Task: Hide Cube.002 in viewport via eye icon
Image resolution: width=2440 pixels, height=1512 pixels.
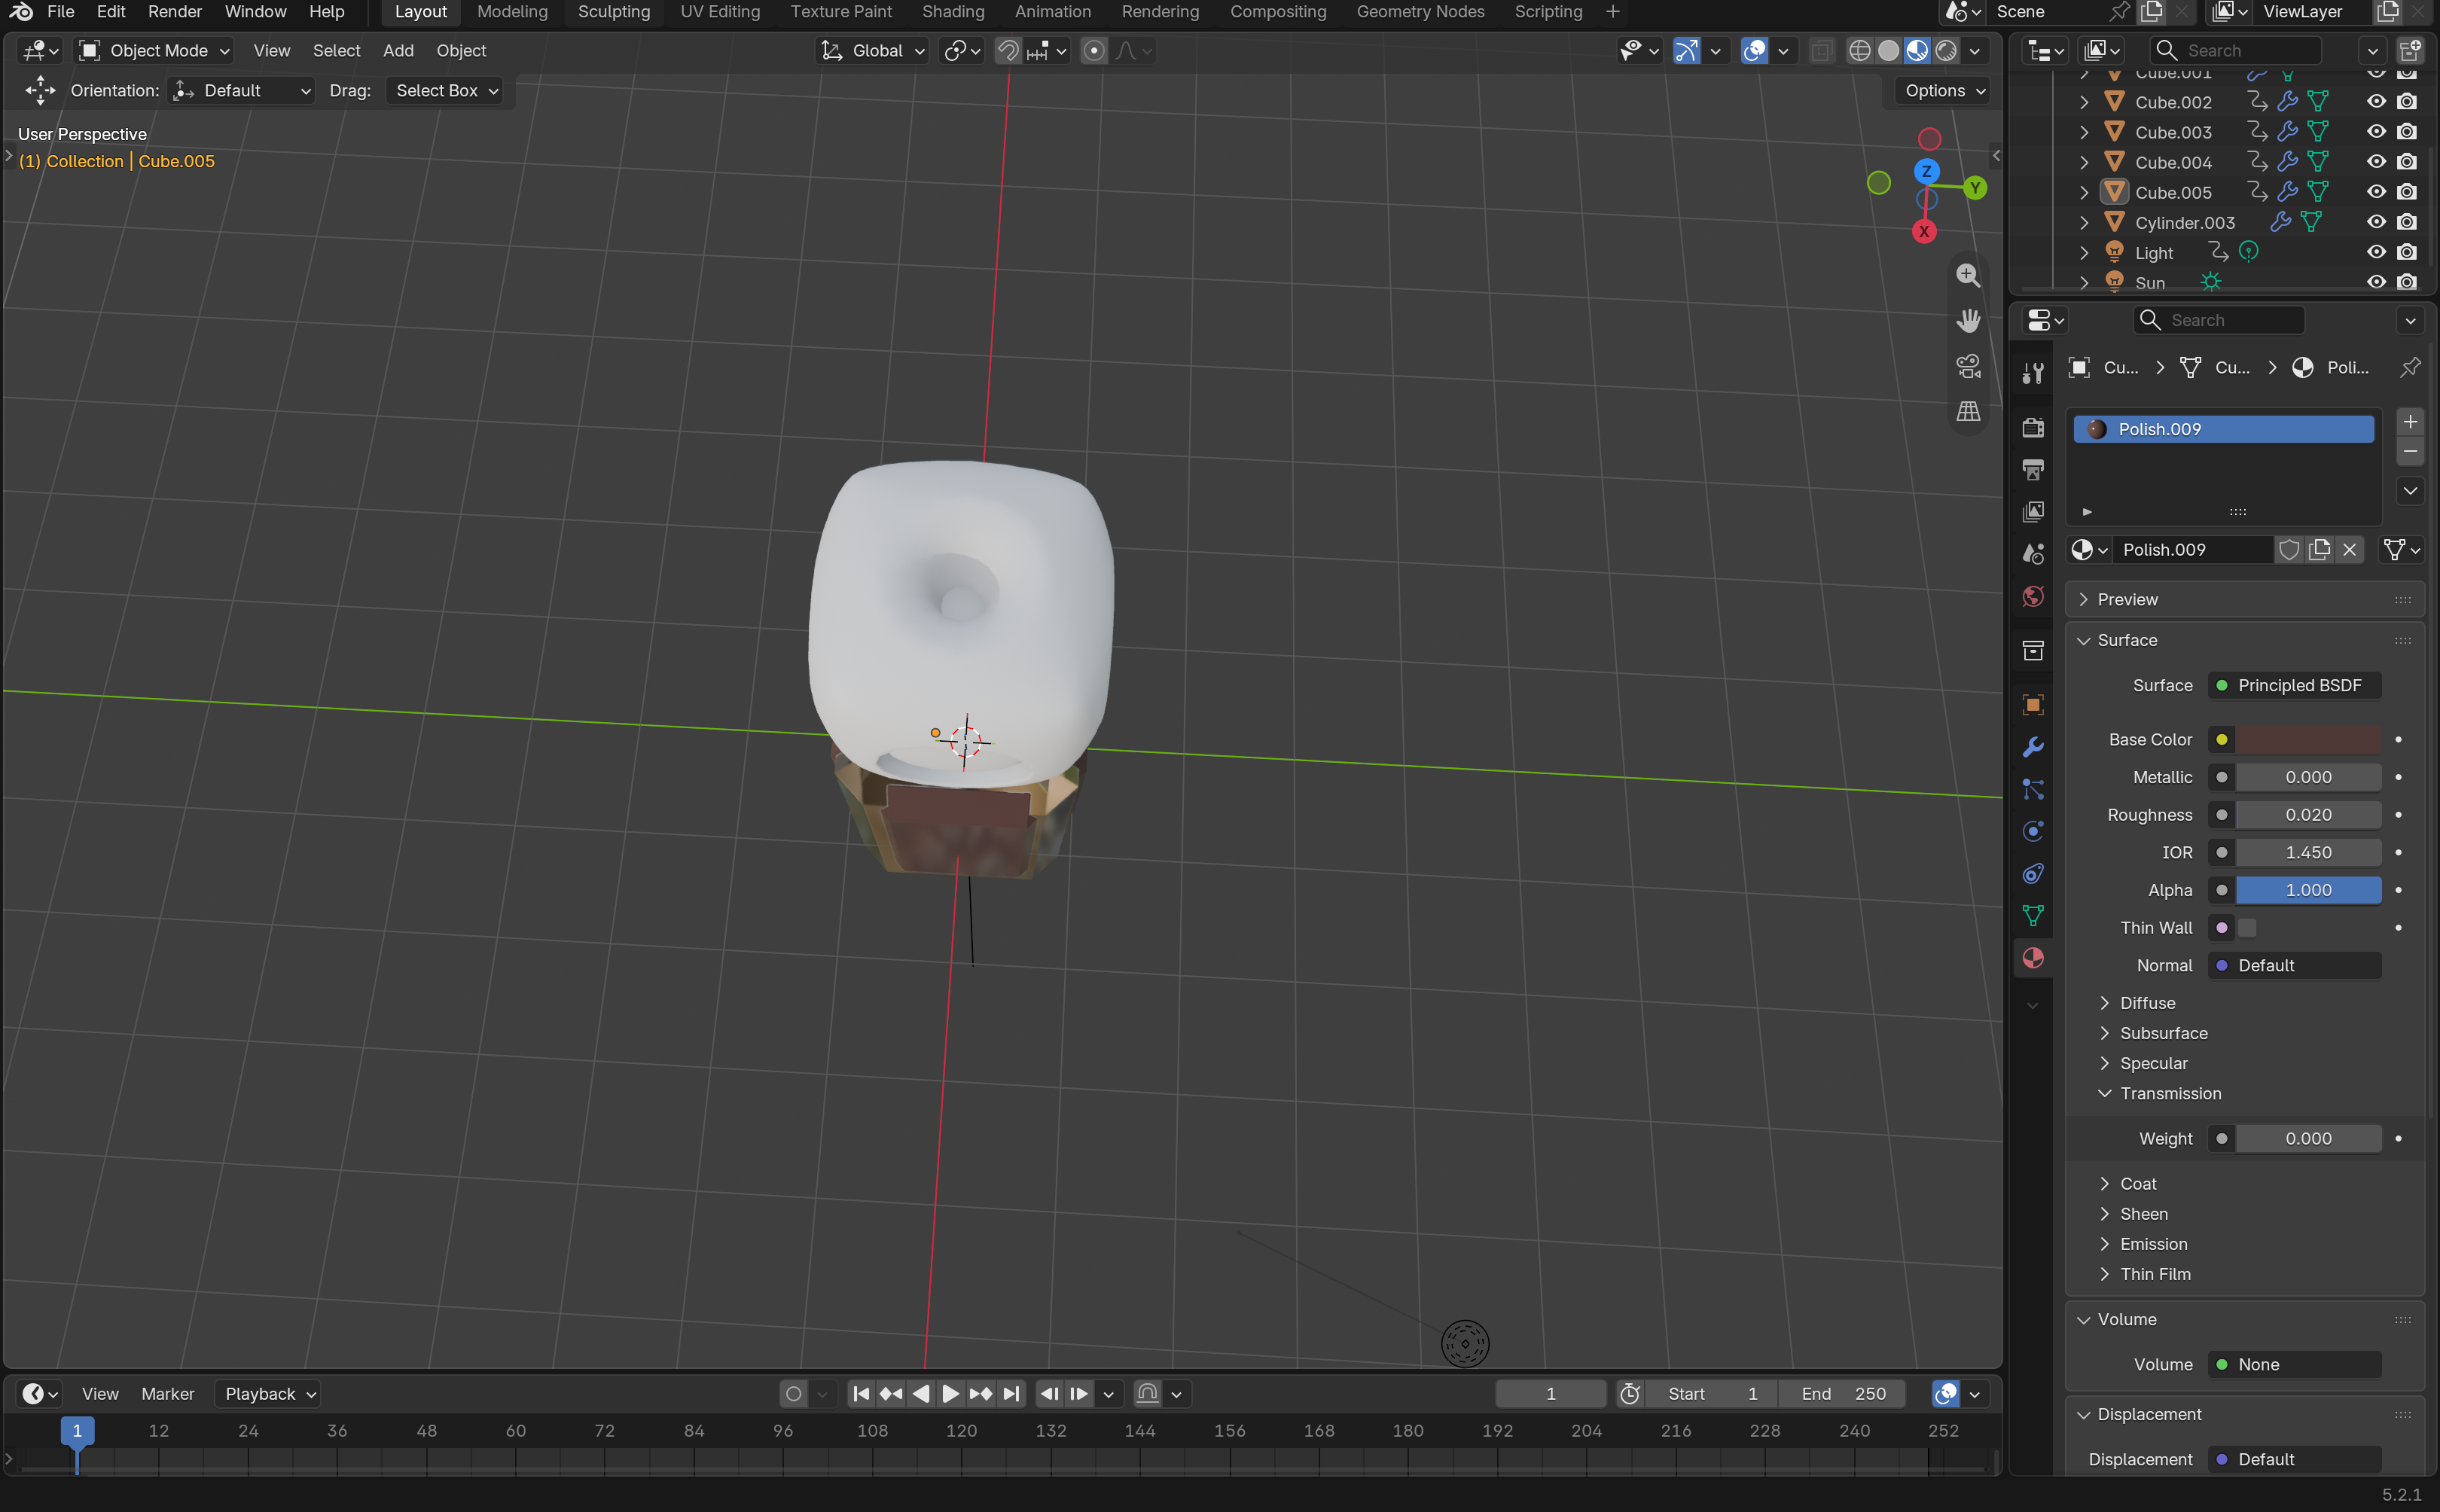Action: click(x=2376, y=101)
